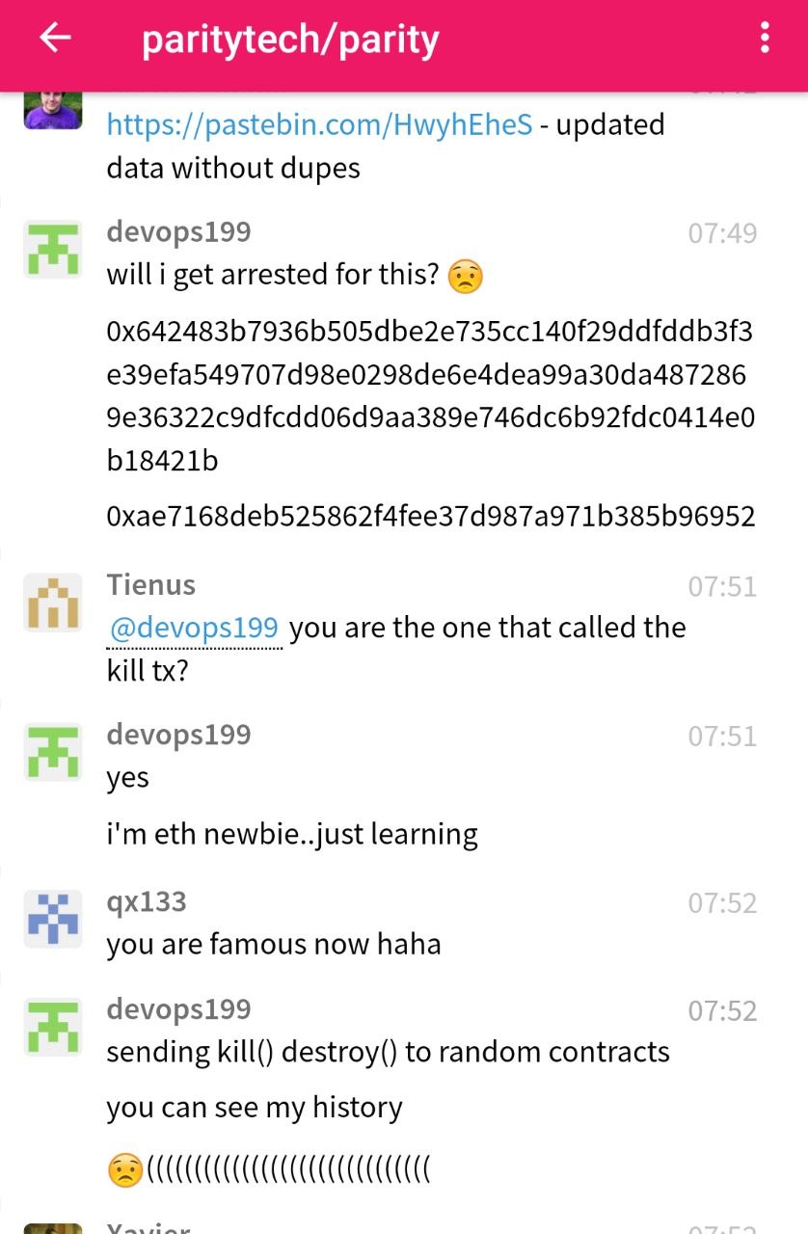Viewport: 808px width, 1234px height.
Task: Tap devops199's avatar next to the 07:52 message
Action: click(52, 1027)
